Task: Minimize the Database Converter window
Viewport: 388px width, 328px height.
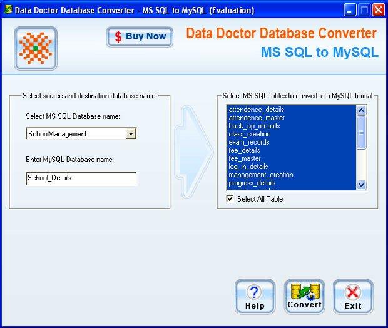Action: pyautogui.click(x=349, y=10)
